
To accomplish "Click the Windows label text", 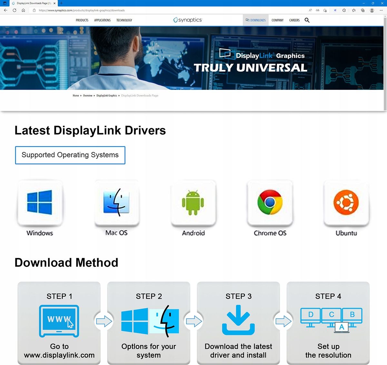I will point(40,233).
